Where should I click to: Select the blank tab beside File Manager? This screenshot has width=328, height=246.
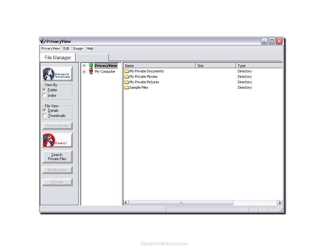click(x=92, y=58)
